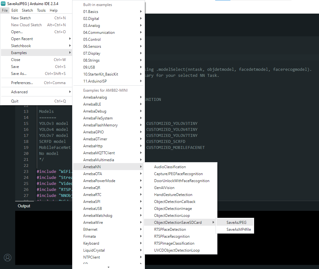This screenshot has width=319, height=269.
Task: Open the SaveAsJPEG example sketch
Action: pyautogui.click(x=235, y=222)
